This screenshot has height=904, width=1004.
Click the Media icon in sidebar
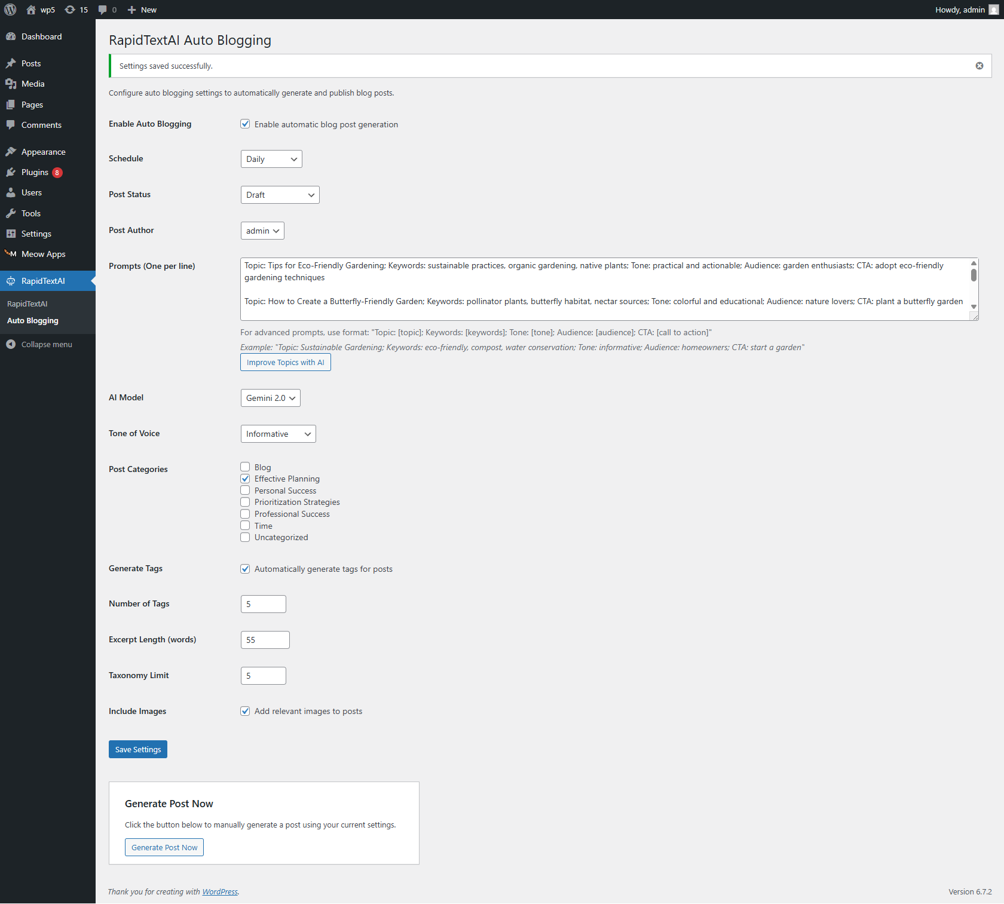pos(11,84)
